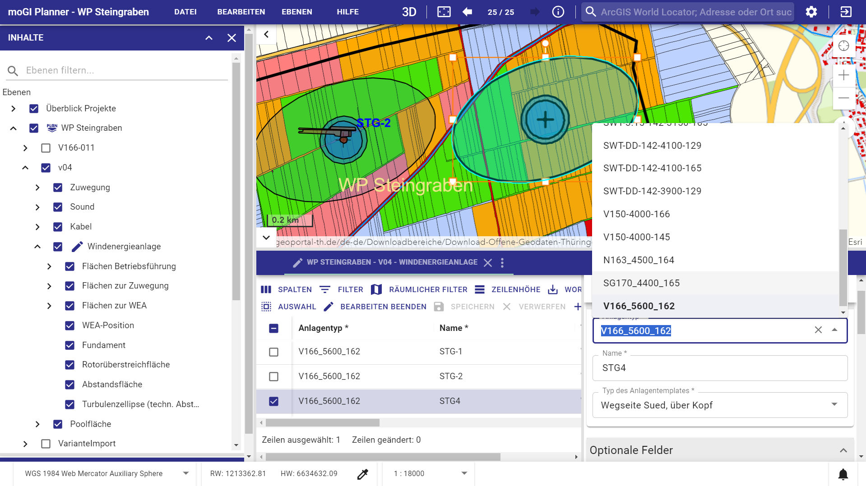Select V150-4000-166 option
This screenshot has width=866, height=486.
(715, 214)
